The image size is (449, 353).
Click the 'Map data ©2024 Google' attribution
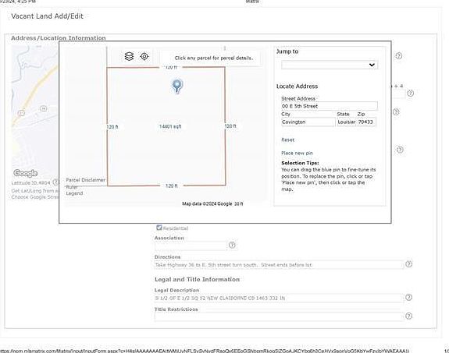point(207,204)
